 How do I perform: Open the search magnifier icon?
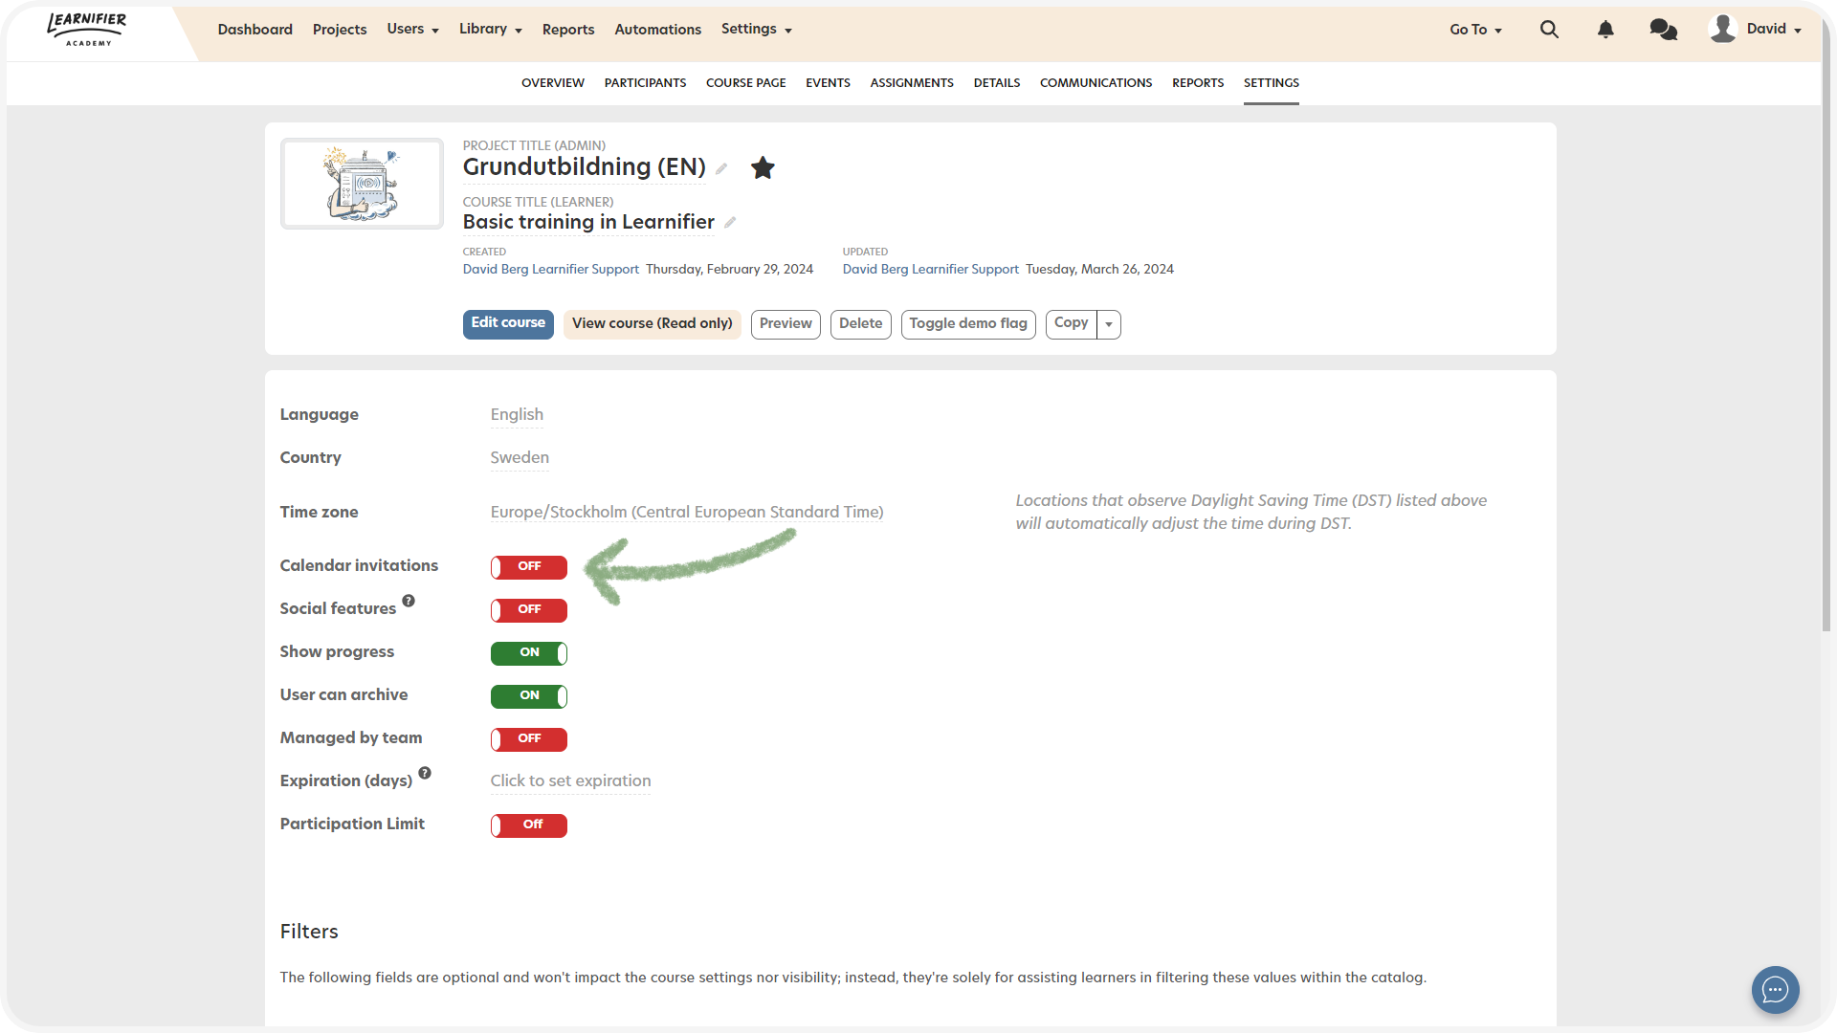coord(1549,30)
